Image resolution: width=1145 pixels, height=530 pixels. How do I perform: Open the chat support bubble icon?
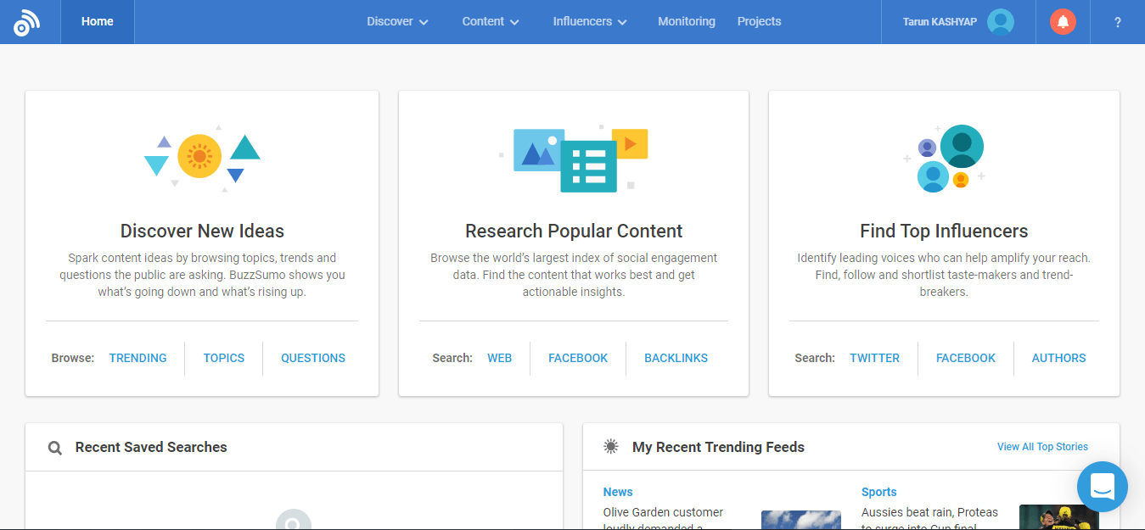point(1102,487)
